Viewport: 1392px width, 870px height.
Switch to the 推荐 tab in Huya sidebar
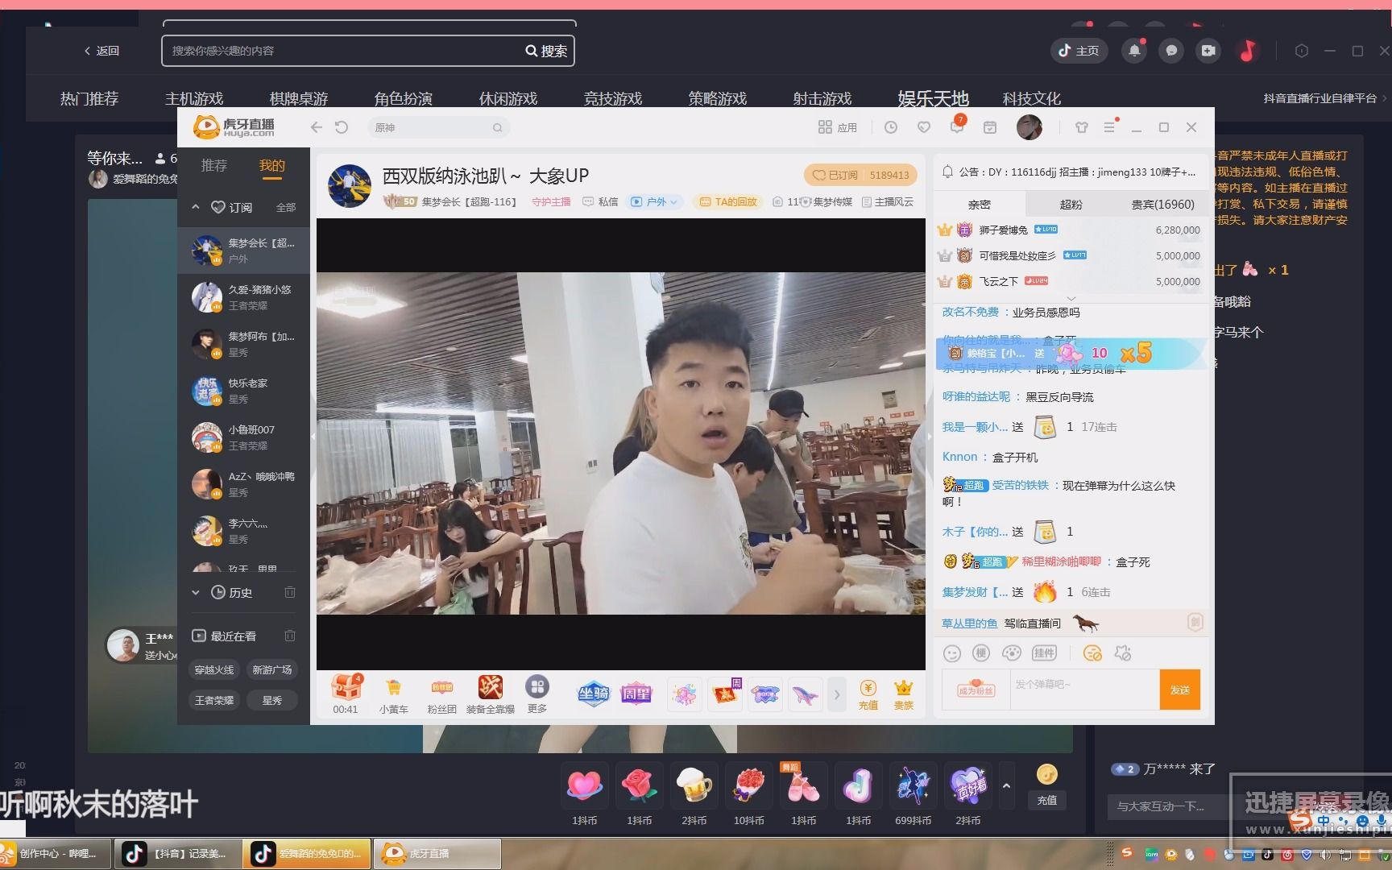tap(214, 165)
